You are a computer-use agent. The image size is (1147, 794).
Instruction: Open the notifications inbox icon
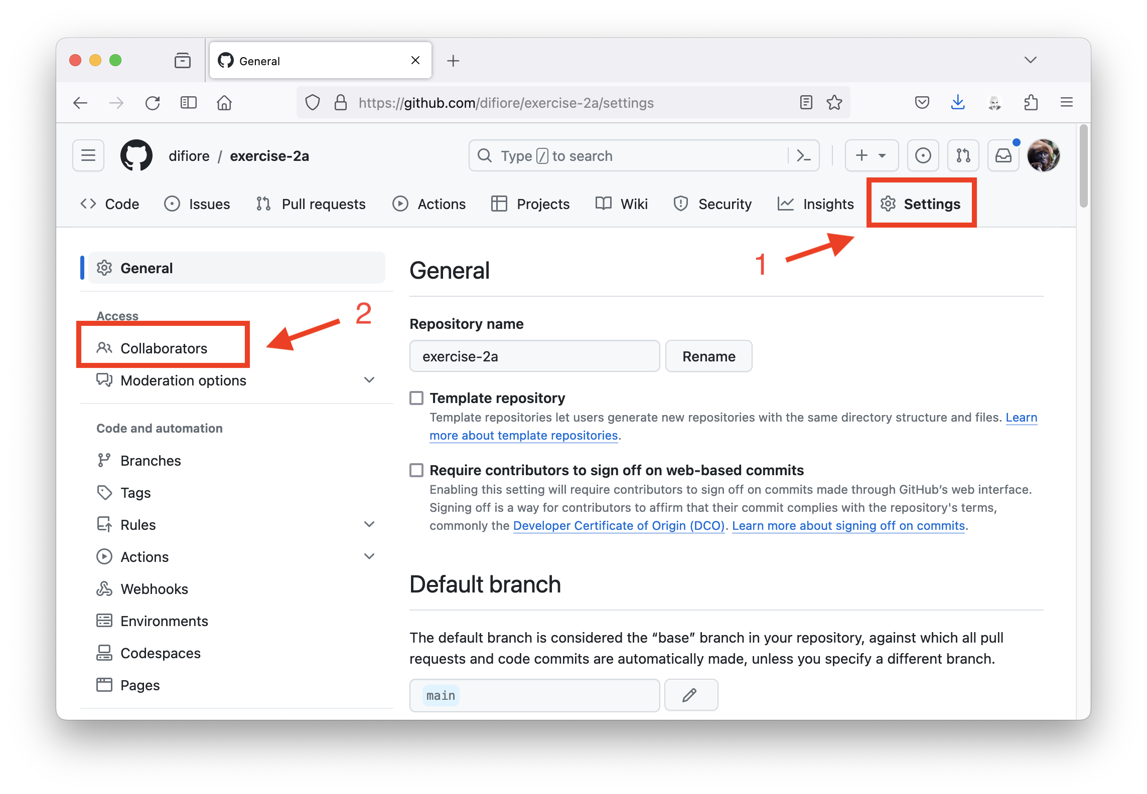(x=1003, y=155)
